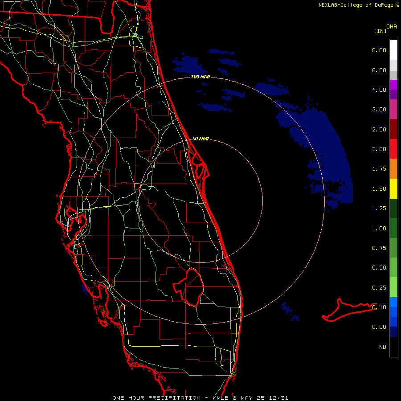
Task: Click the white legend color block
Action: [x=393, y=50]
